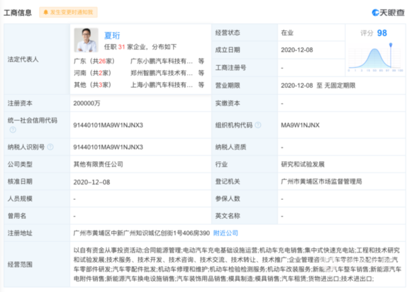The height and width of the screenshot is (292, 412).
Task: Open the 夏珩 name link
Action: (x=112, y=35)
